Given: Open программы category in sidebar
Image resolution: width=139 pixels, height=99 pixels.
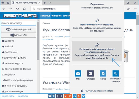Looking at the screenshot, I should coord(10,52).
